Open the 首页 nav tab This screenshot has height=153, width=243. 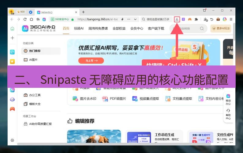pyautogui.click(x=66, y=28)
